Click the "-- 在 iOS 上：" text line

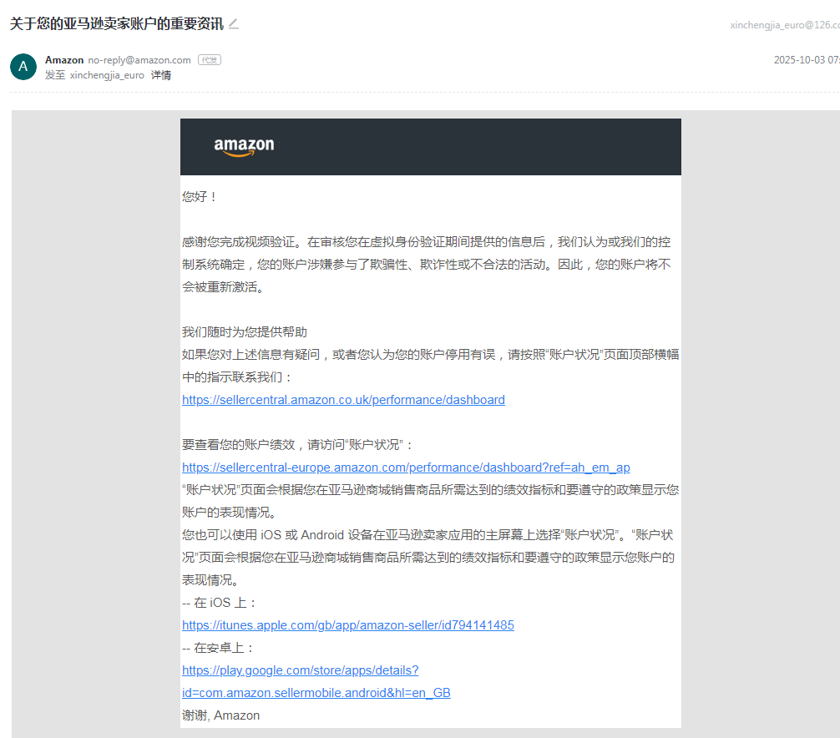pos(220,603)
